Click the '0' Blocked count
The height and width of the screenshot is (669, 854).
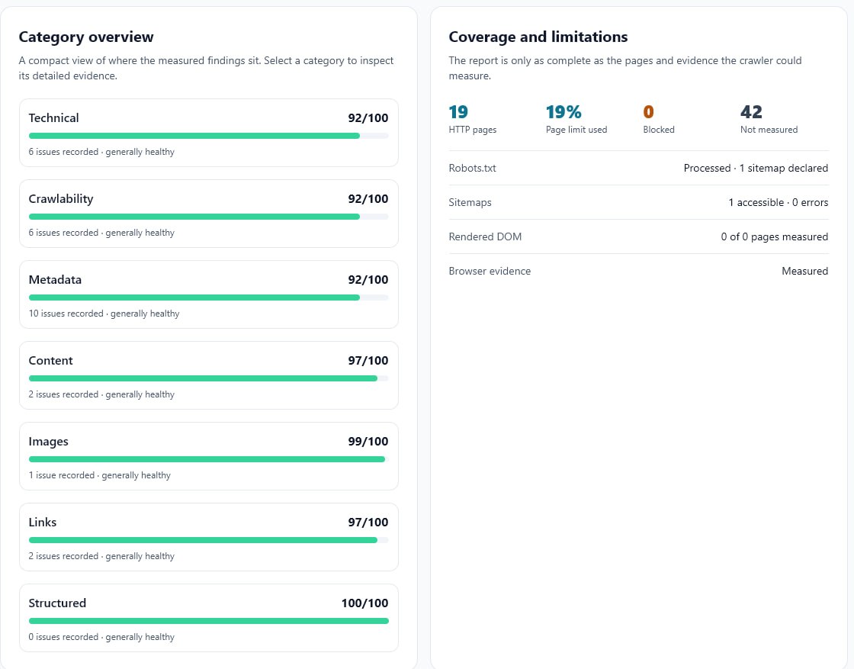[648, 112]
